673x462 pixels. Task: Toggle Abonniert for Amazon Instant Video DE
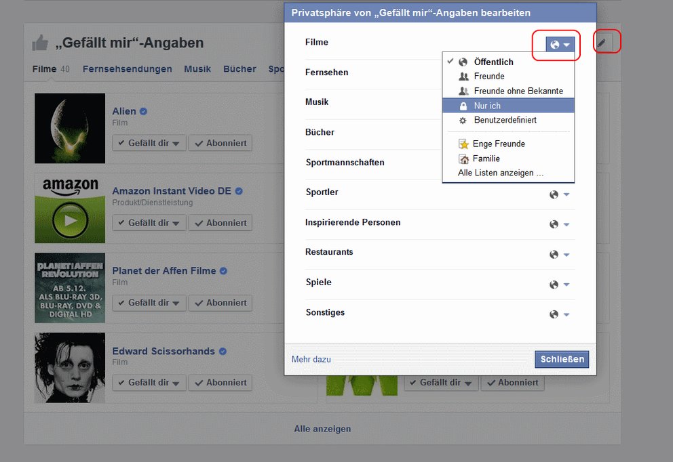pyautogui.click(x=220, y=223)
